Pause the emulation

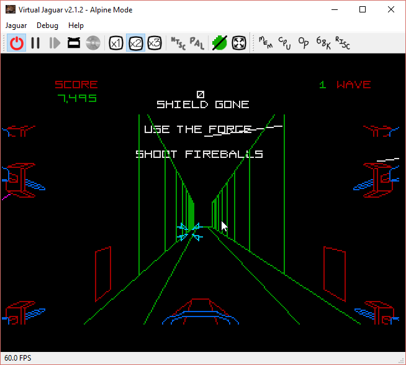pyautogui.click(x=35, y=43)
